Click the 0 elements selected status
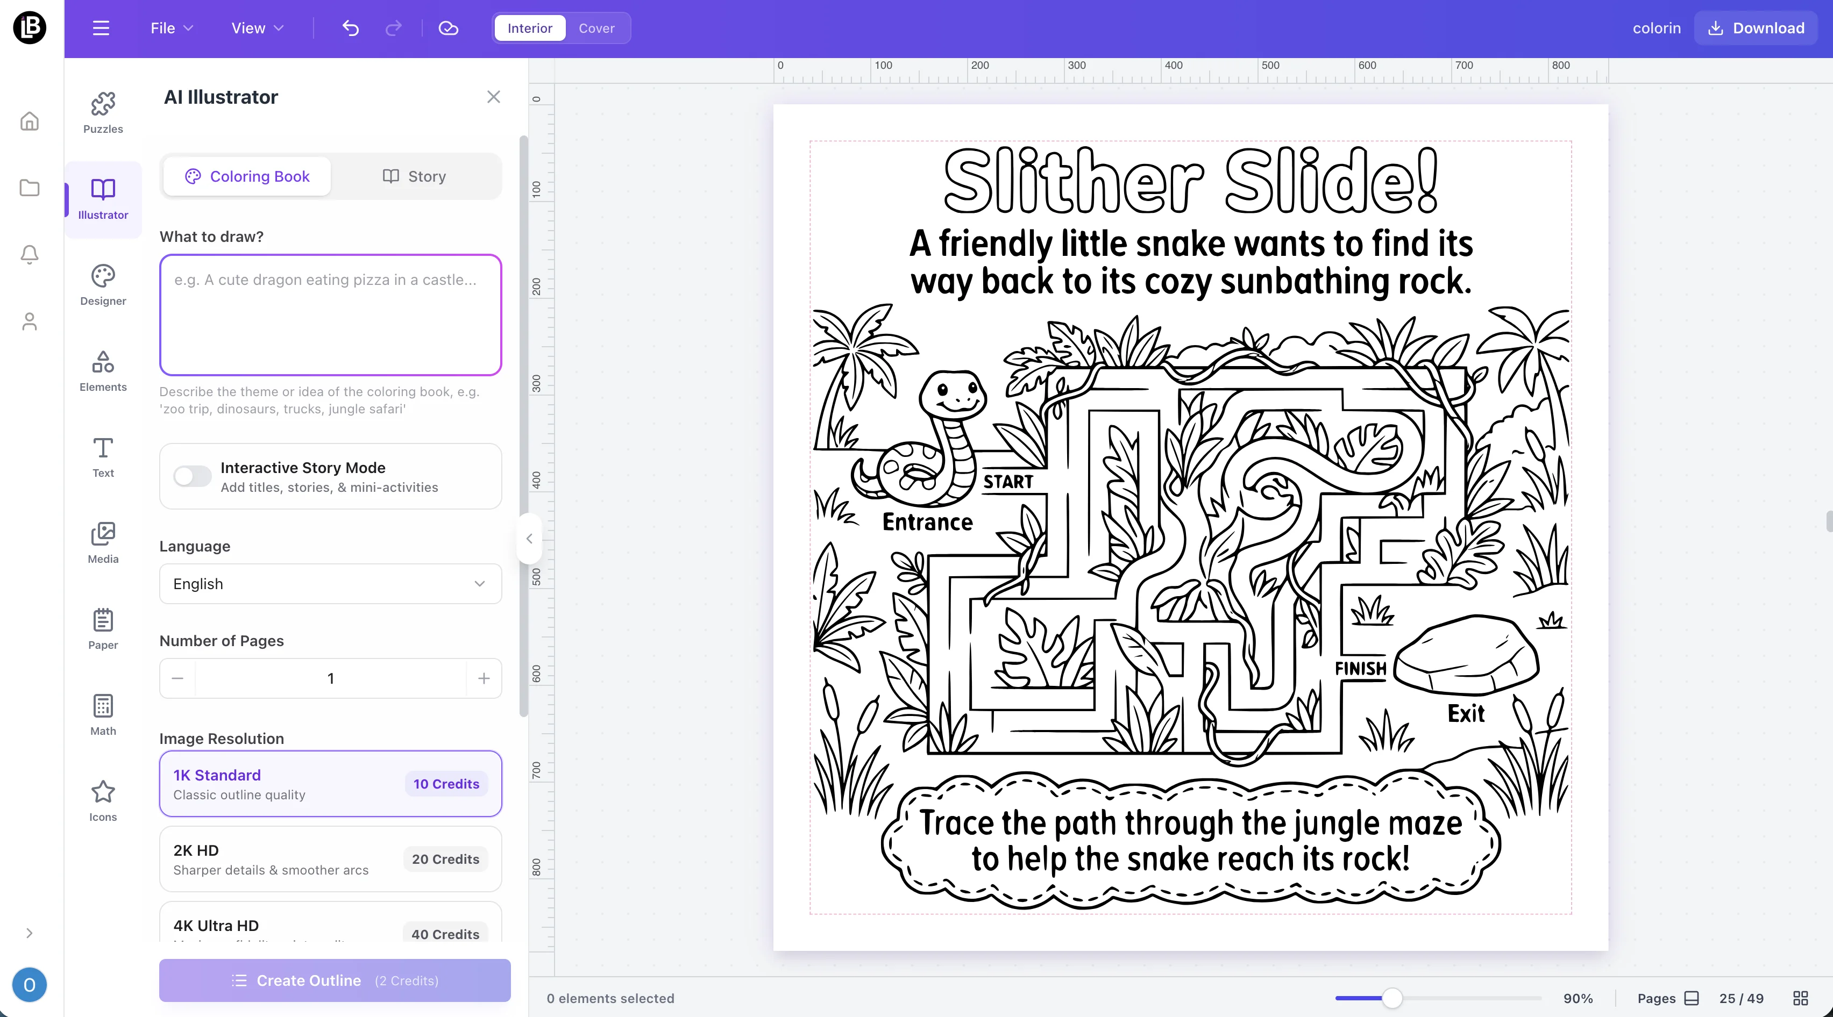 610,999
